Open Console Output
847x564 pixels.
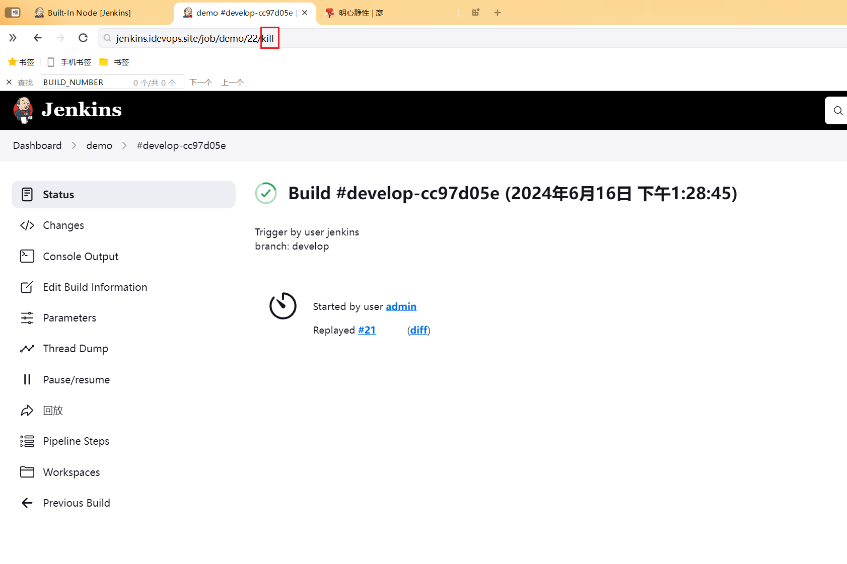[x=123, y=256]
